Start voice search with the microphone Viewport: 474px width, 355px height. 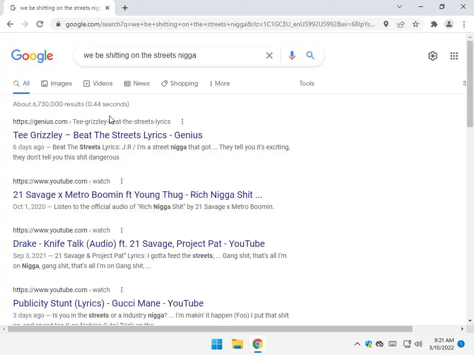tap(292, 55)
